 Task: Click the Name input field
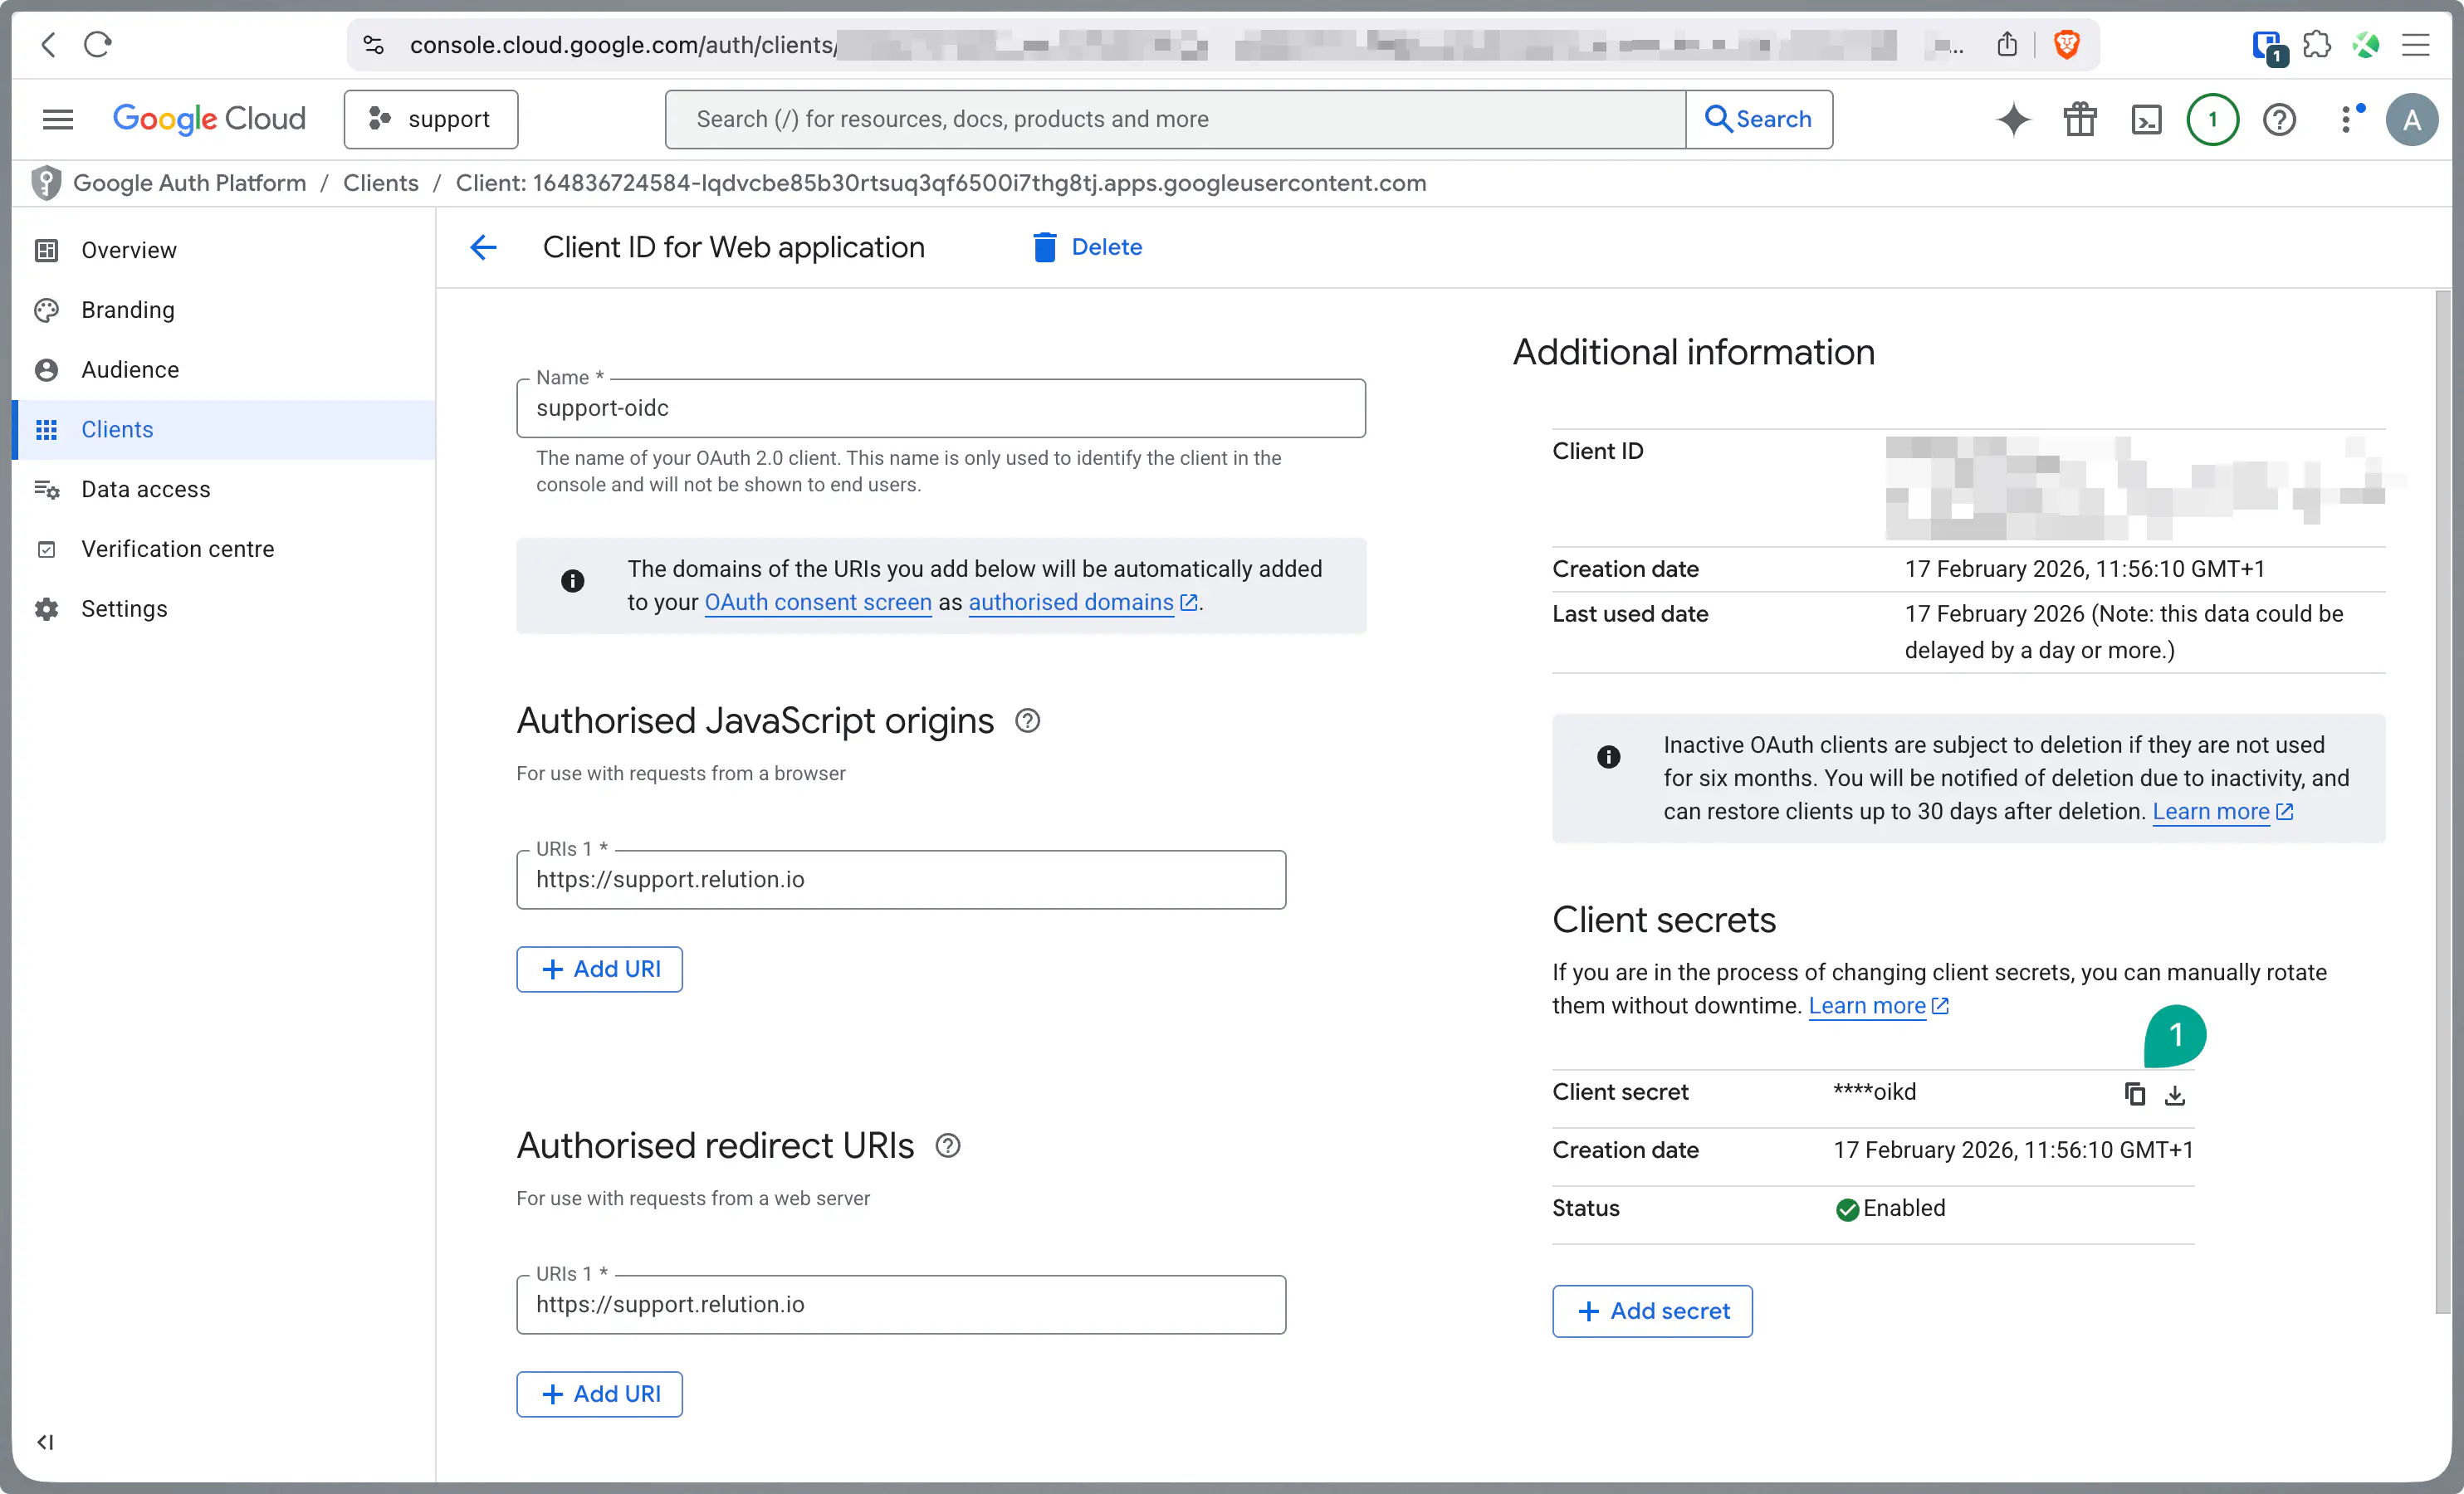(x=940, y=408)
